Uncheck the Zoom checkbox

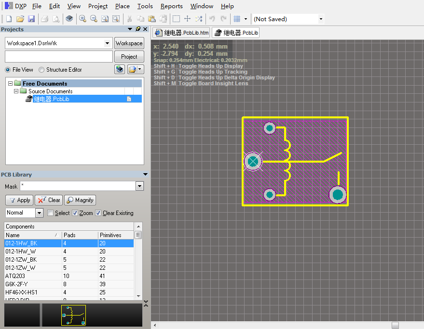[75, 213]
